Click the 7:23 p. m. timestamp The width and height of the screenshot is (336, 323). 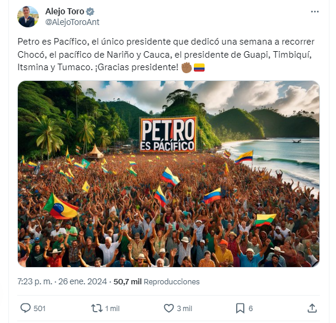point(34,281)
